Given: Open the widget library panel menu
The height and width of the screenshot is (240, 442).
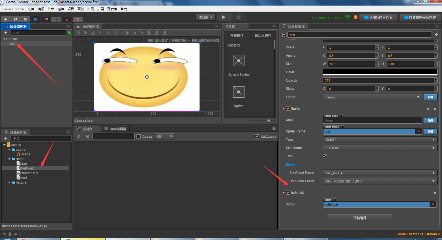Looking at the screenshot, I should (274, 26).
